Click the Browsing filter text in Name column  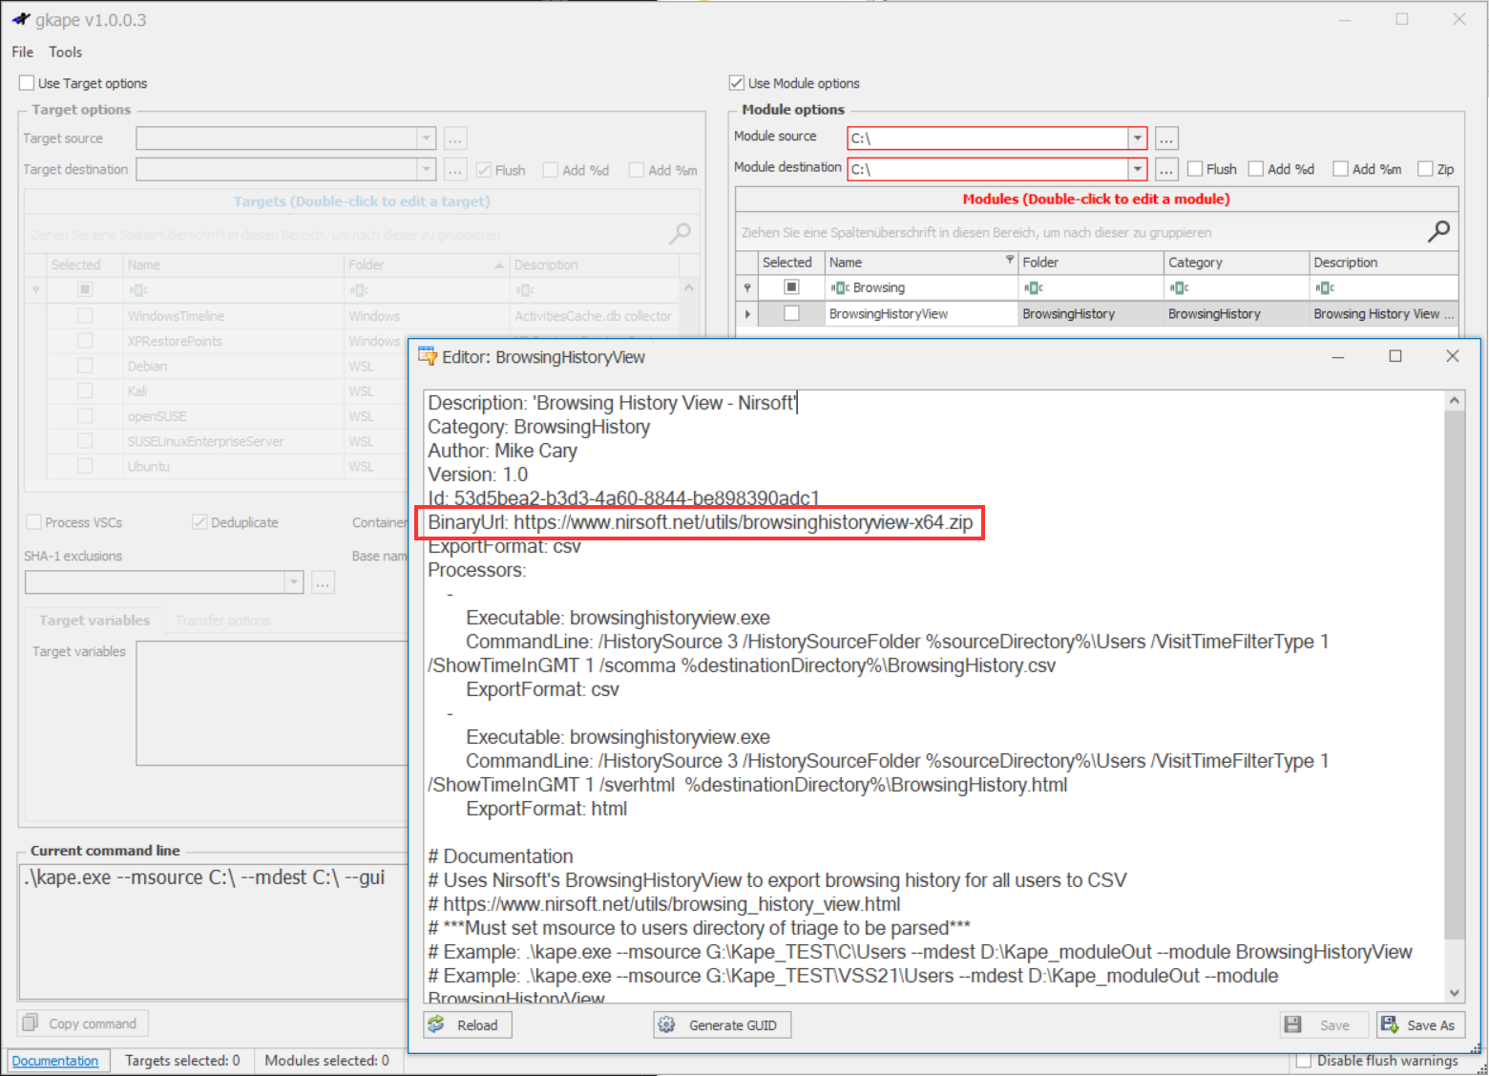pos(878,287)
